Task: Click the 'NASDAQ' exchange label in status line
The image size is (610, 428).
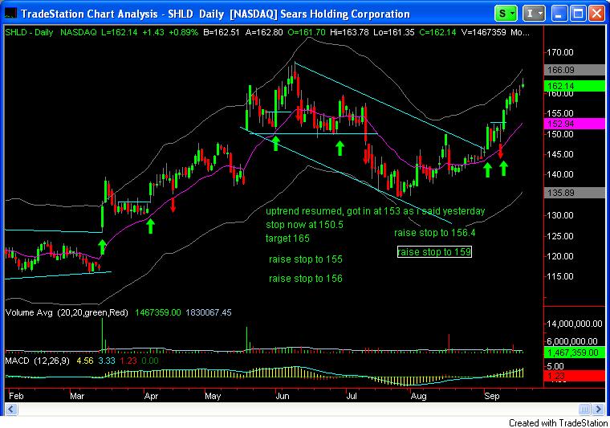Action: tap(78, 32)
